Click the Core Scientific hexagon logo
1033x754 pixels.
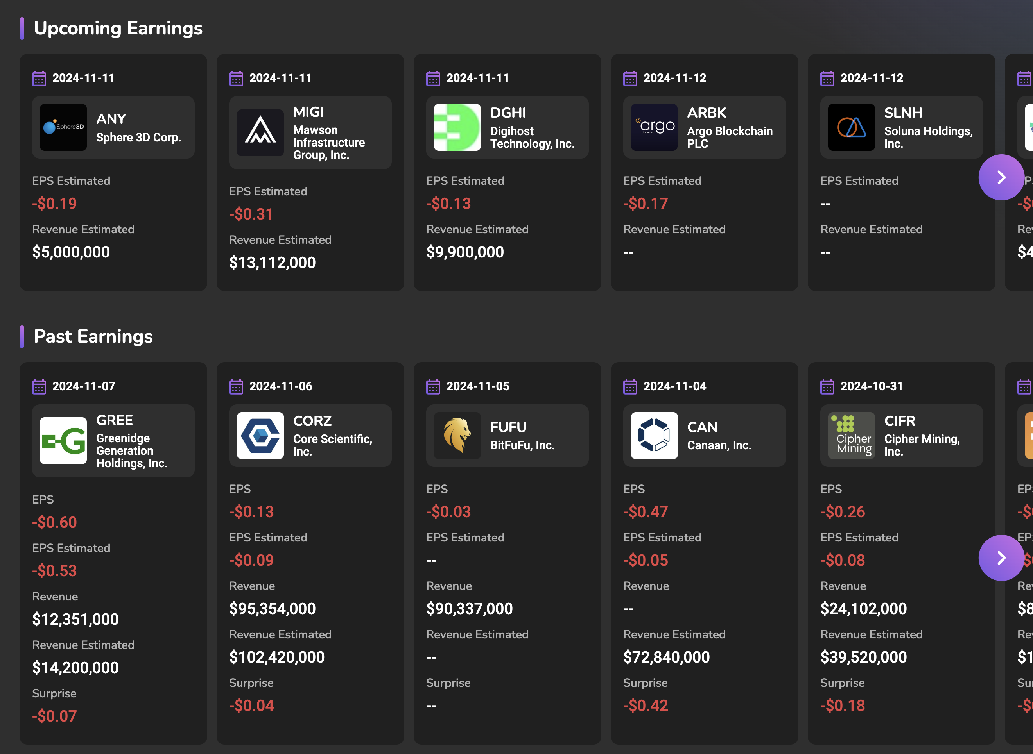(x=260, y=436)
